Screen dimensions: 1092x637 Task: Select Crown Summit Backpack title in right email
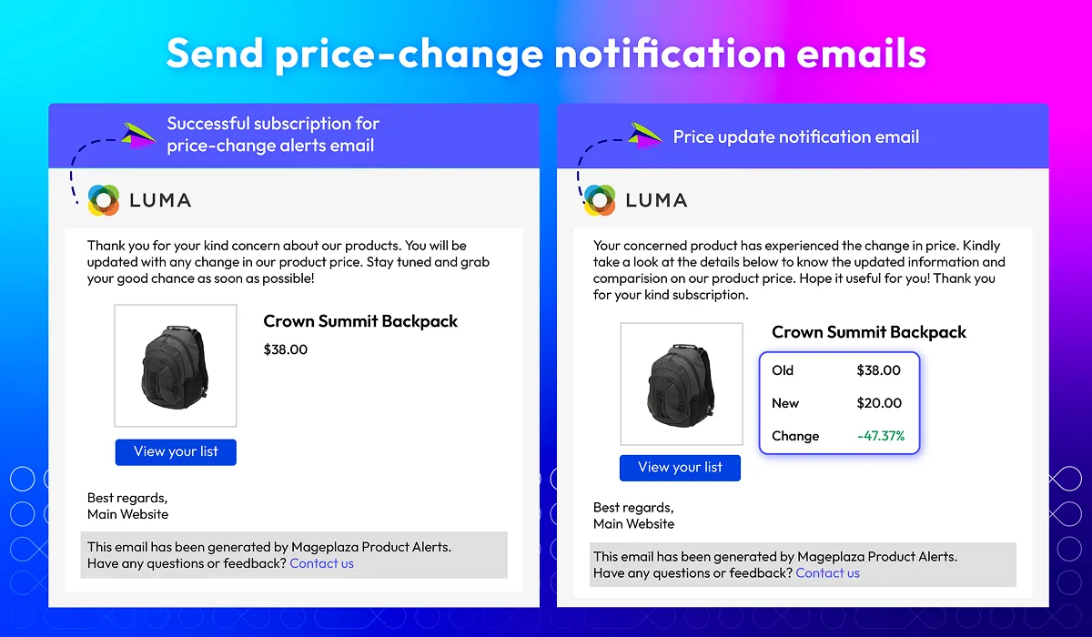click(869, 332)
